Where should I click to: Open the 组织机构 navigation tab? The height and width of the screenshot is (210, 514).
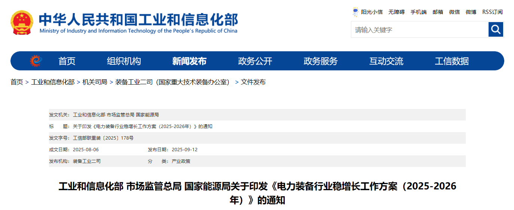[124, 61]
